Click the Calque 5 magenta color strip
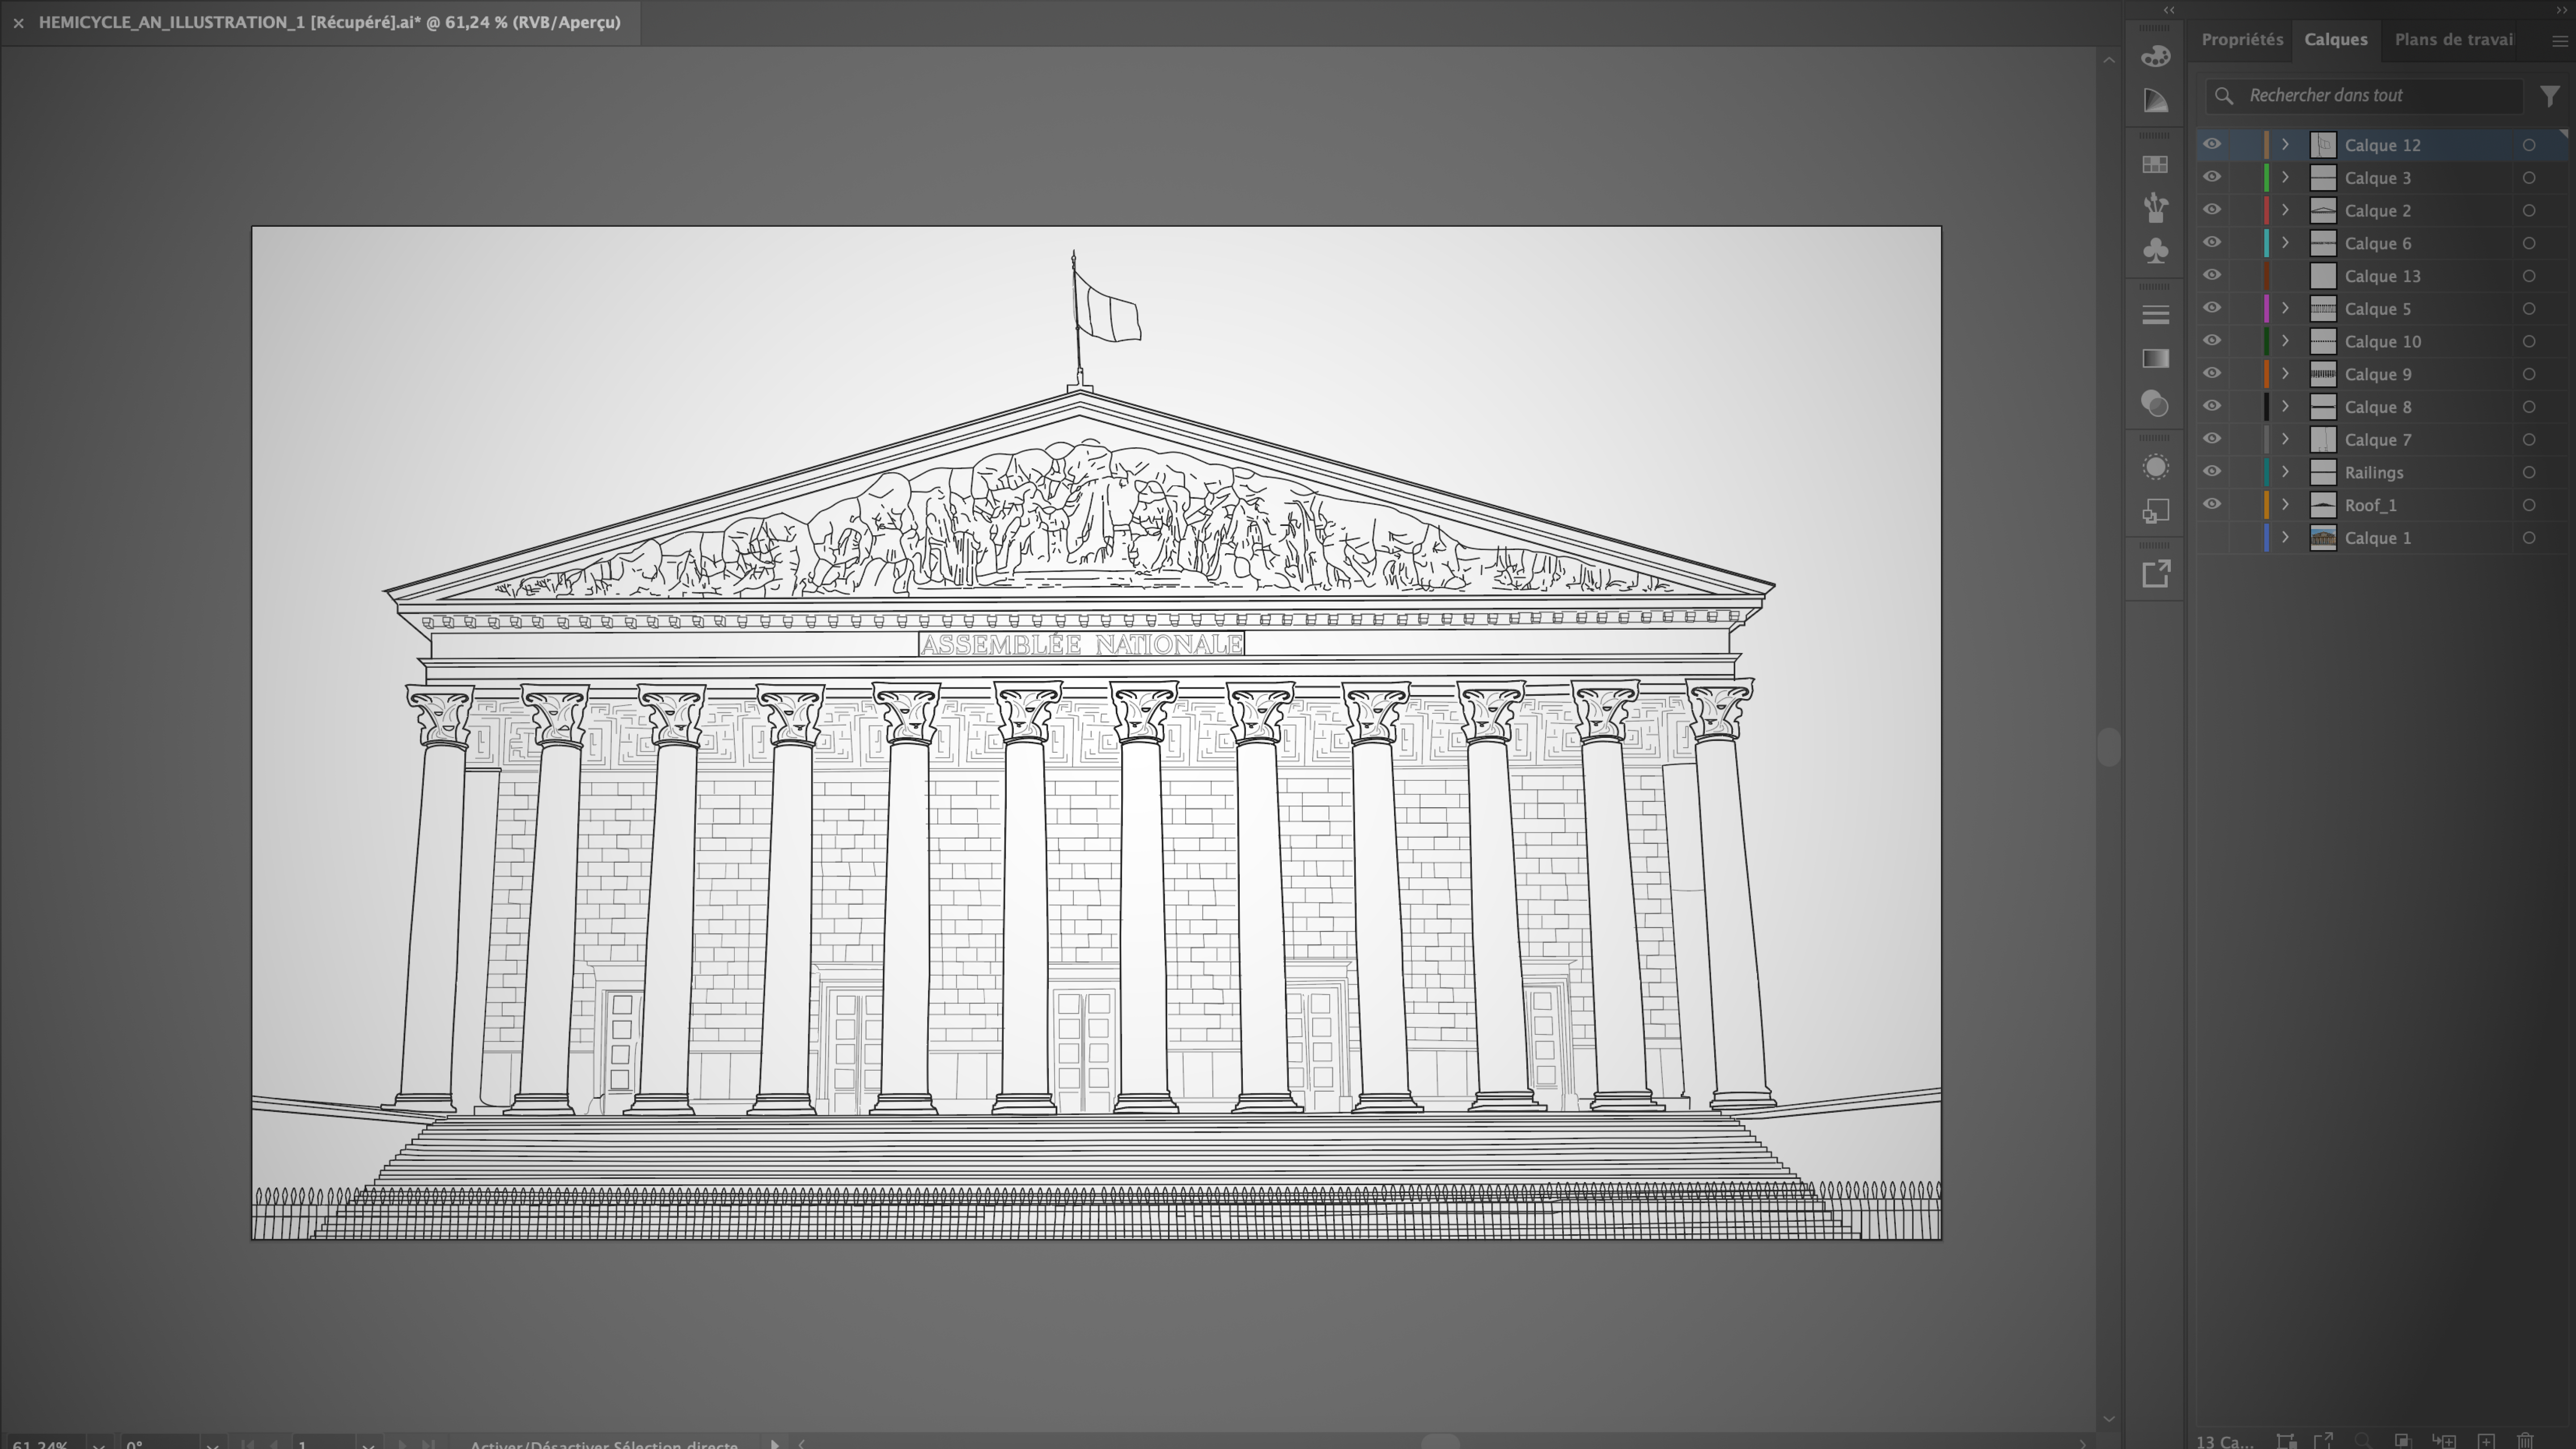The image size is (2576, 1449). point(2265,309)
